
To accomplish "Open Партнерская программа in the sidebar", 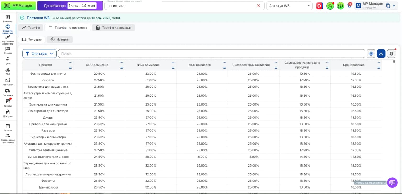I will 8,138.
